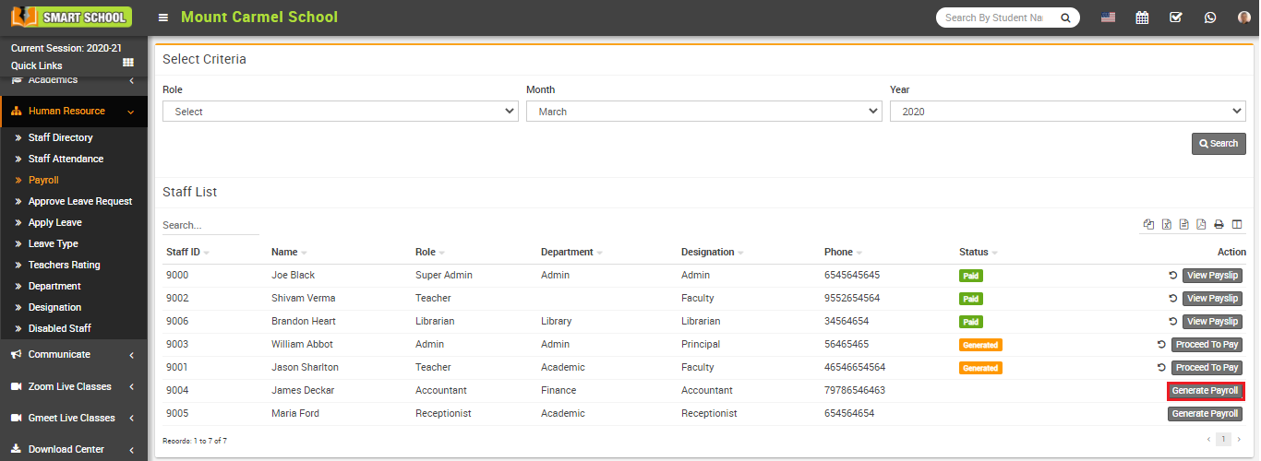
Task: Export staff list to CSV icon
Action: click(1183, 224)
